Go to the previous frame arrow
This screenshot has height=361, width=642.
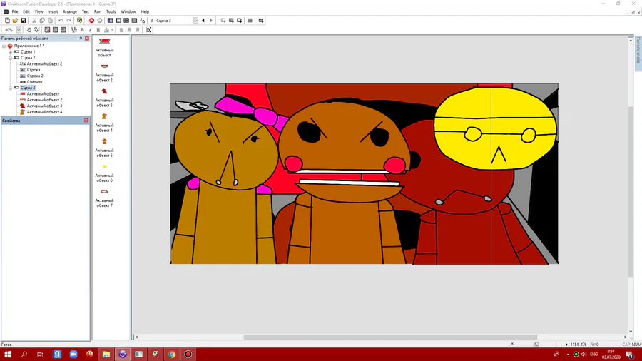203,21
